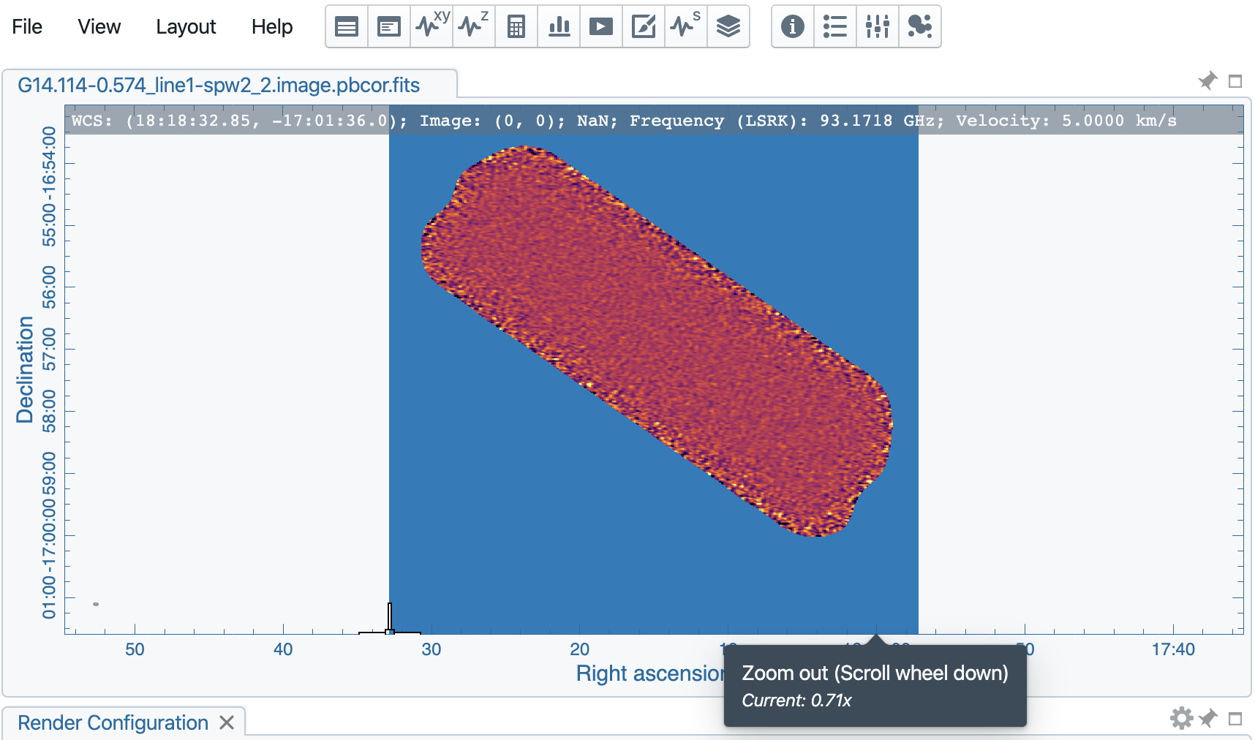Click the Declination axis label

[x=25, y=370]
